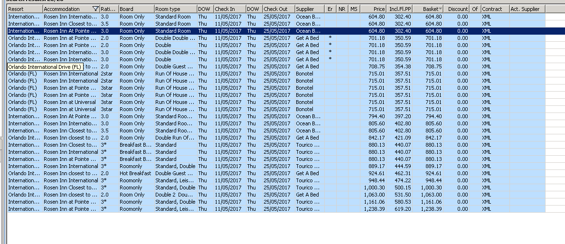565x244 pixels.
Task: Click the 444.59 Incl.Fl.PP value
Action: point(403,166)
